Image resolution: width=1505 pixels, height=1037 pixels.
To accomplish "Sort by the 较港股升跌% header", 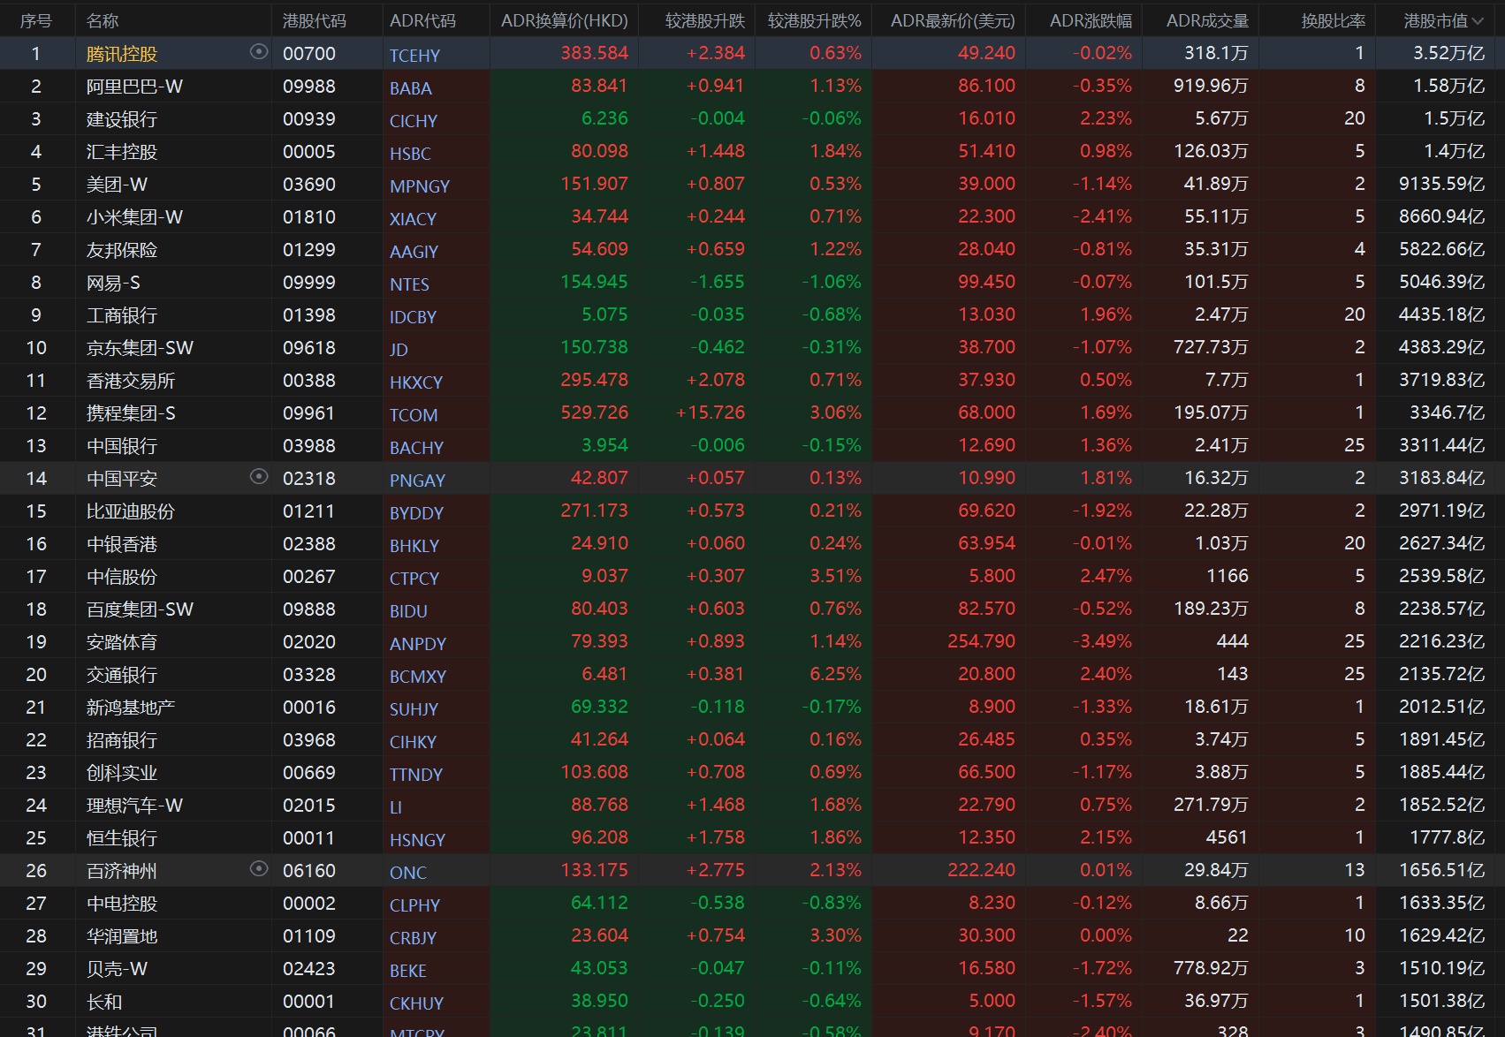I will click(815, 20).
